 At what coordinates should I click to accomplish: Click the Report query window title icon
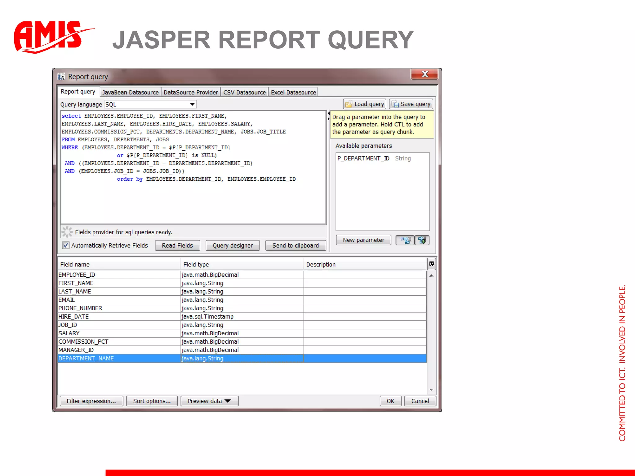click(61, 77)
